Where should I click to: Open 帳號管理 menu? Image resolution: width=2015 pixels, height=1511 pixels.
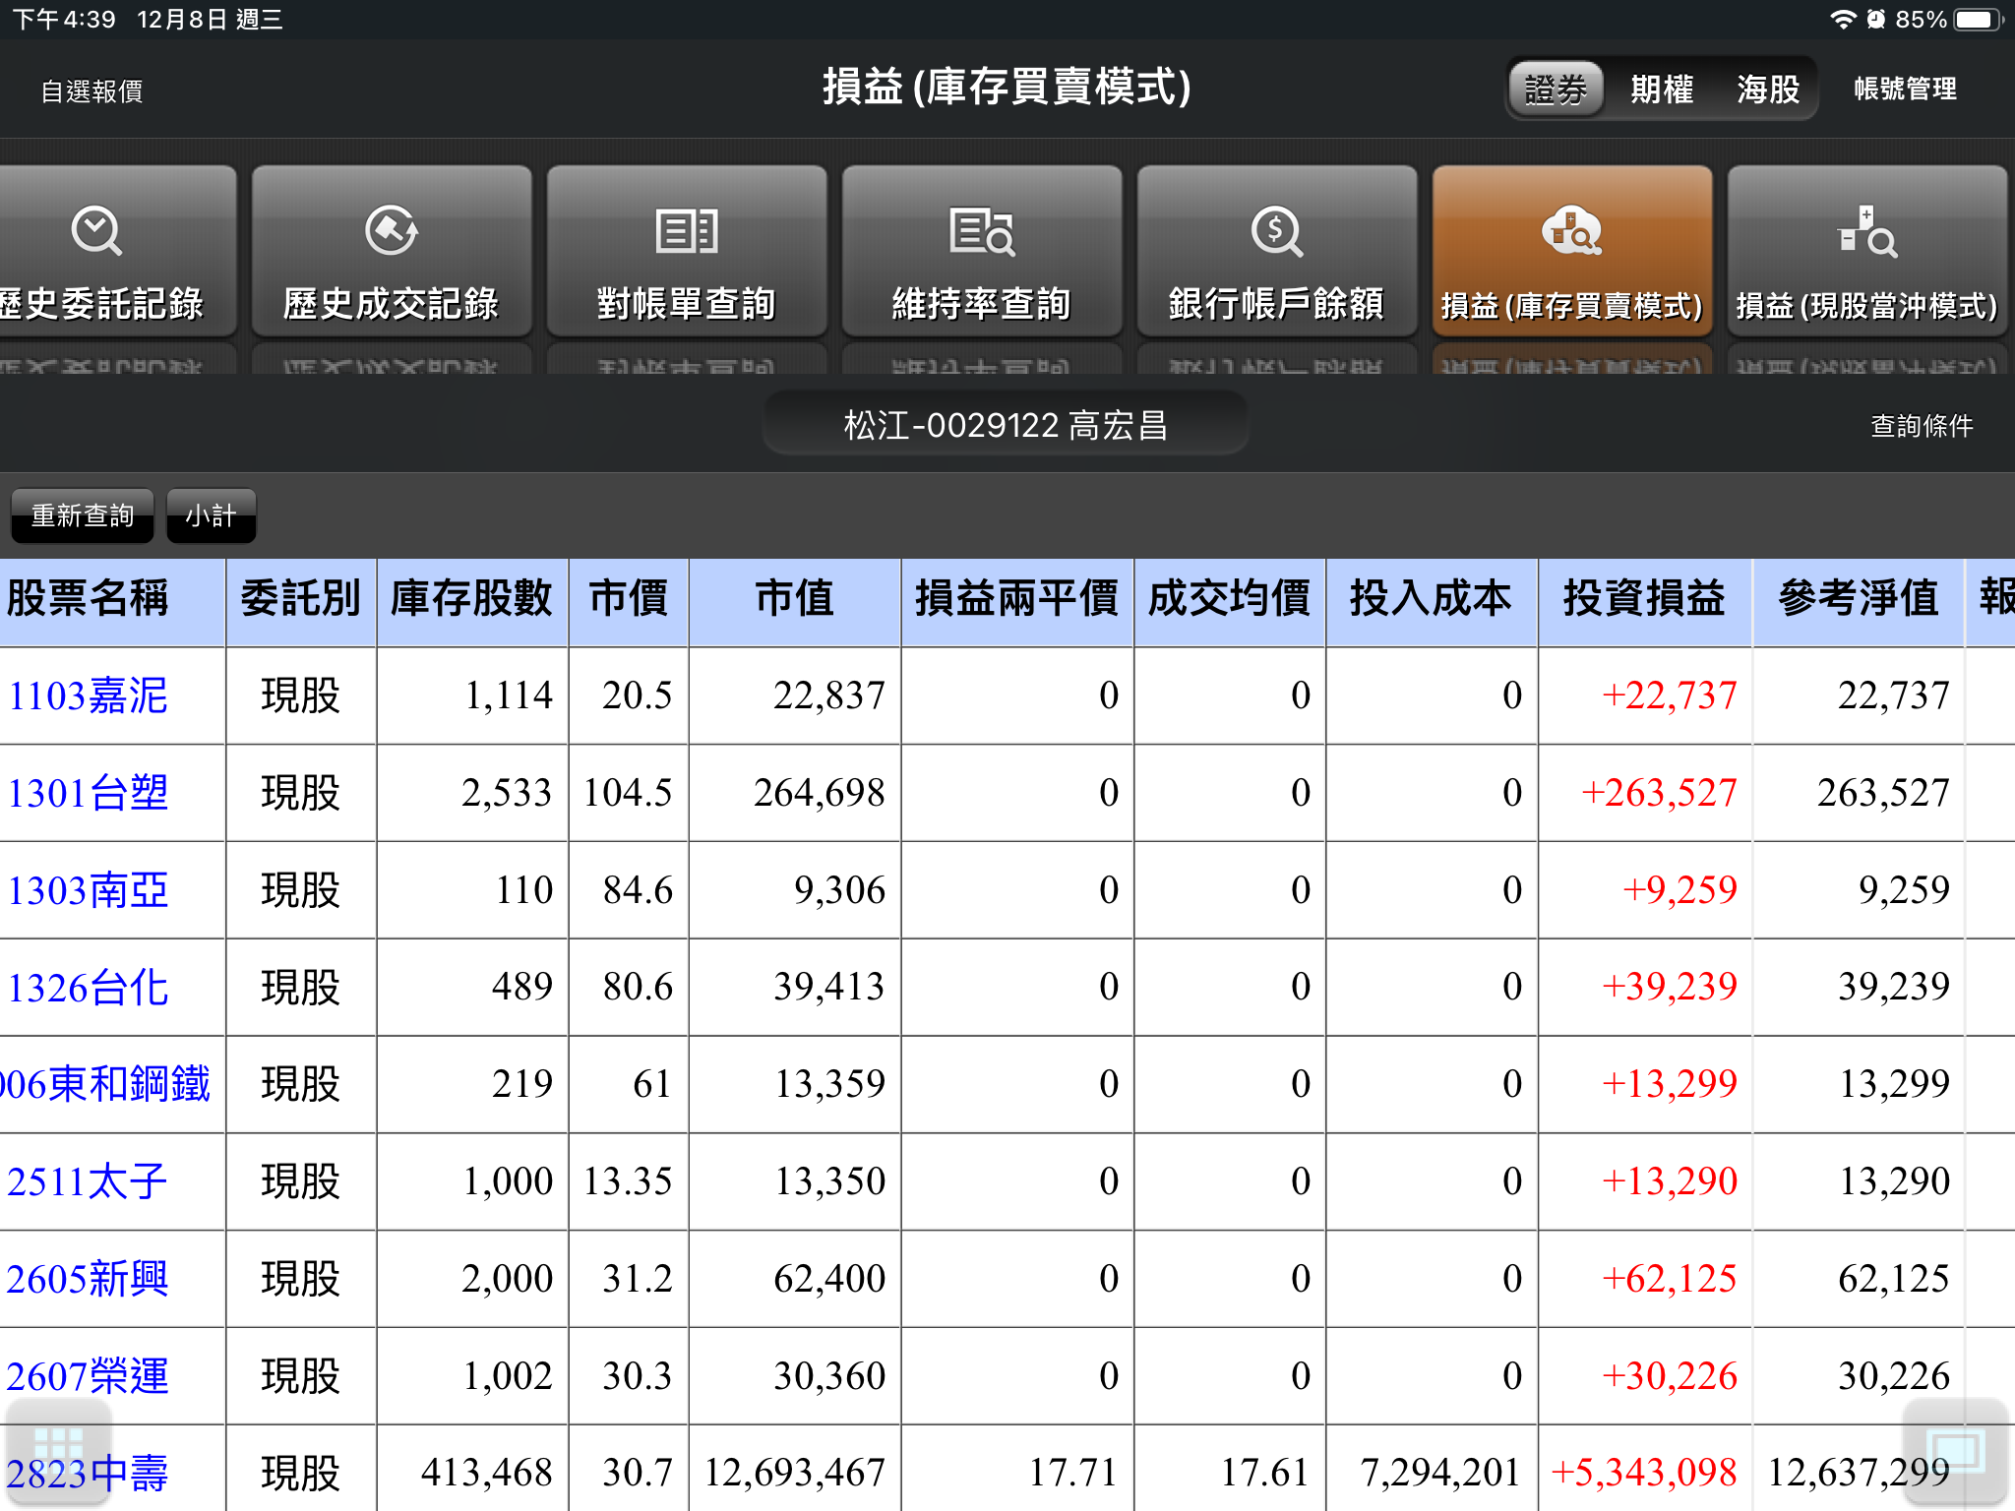(1905, 90)
